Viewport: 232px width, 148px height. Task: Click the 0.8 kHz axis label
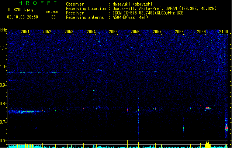(x=3, y=104)
